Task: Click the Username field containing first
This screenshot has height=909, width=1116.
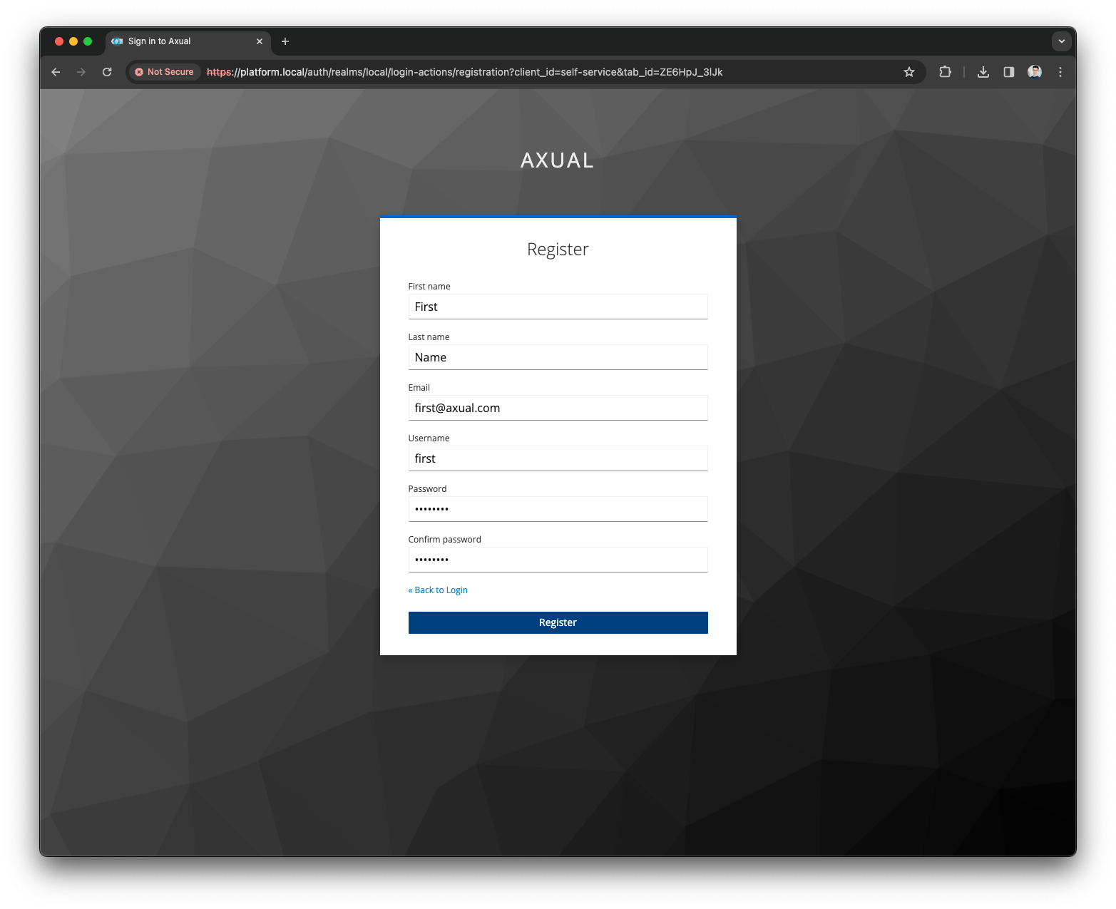Action: [558, 458]
